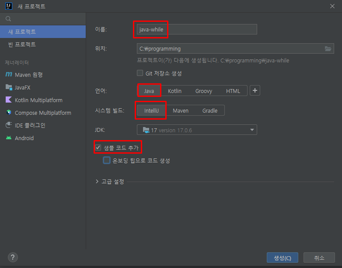342x268 pixels.
Task: Select 빈 프로젝트 in sidebar
Action: pyautogui.click(x=43, y=44)
